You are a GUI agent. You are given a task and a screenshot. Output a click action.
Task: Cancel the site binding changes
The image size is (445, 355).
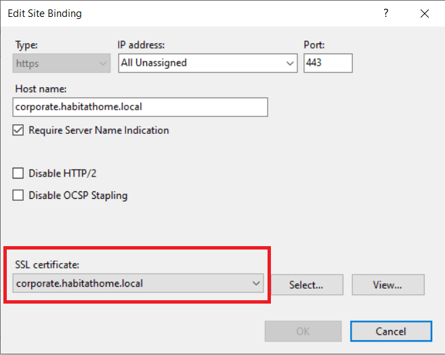point(390,331)
